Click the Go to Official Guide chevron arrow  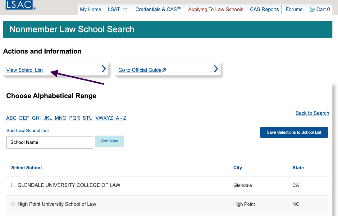pyautogui.click(x=216, y=69)
